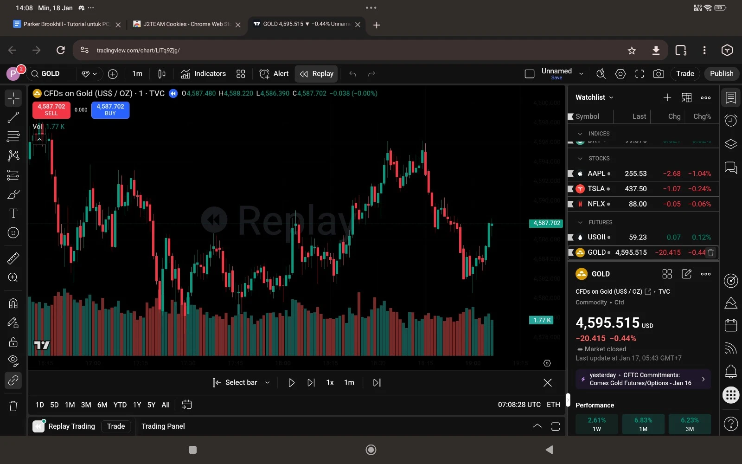Jump to real-time in replay
The height and width of the screenshot is (464, 742).
tap(377, 383)
